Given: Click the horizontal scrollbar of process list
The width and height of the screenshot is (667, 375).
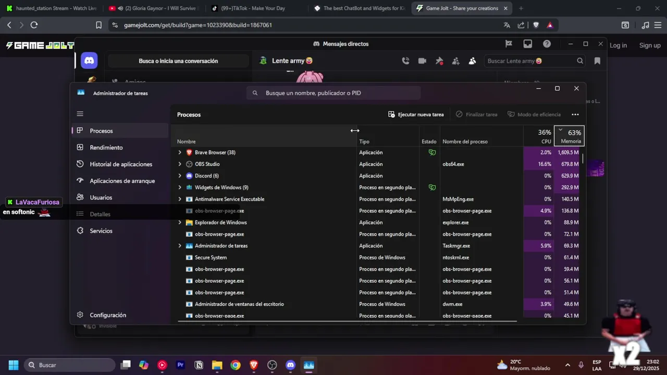Looking at the screenshot, I should tap(347, 321).
